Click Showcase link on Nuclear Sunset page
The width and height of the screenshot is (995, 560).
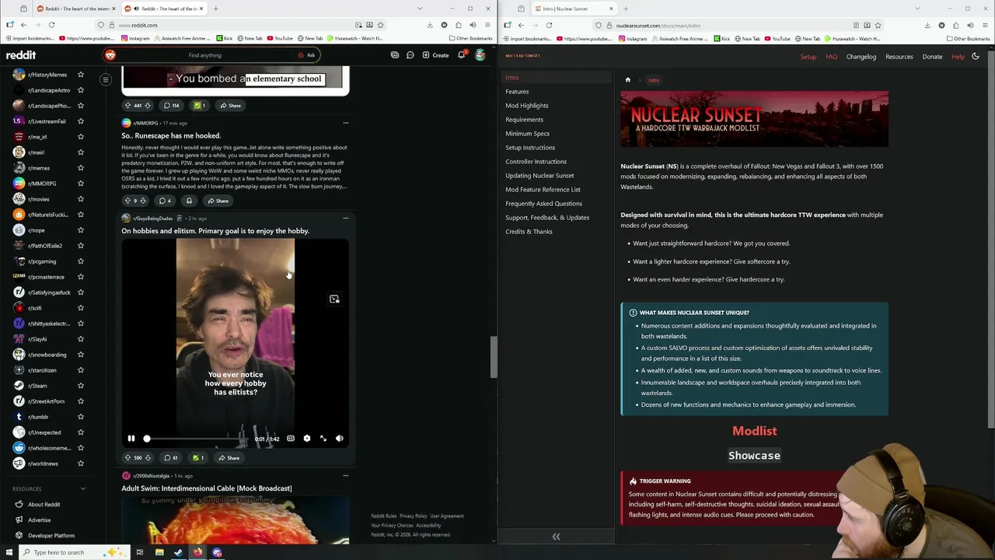click(x=754, y=456)
